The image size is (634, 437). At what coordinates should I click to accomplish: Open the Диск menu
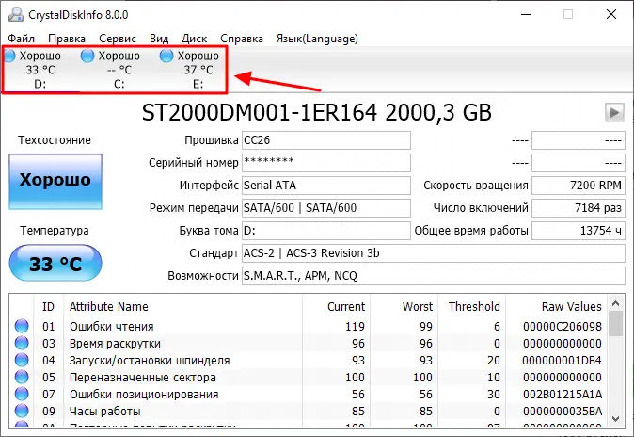tap(194, 39)
